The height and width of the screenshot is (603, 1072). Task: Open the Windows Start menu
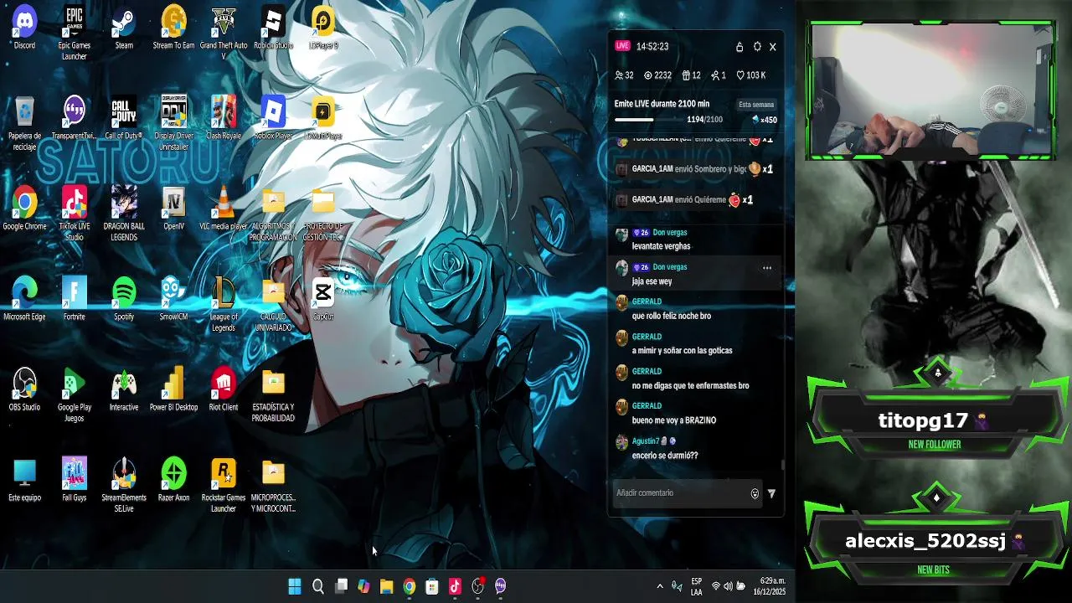[295, 586]
